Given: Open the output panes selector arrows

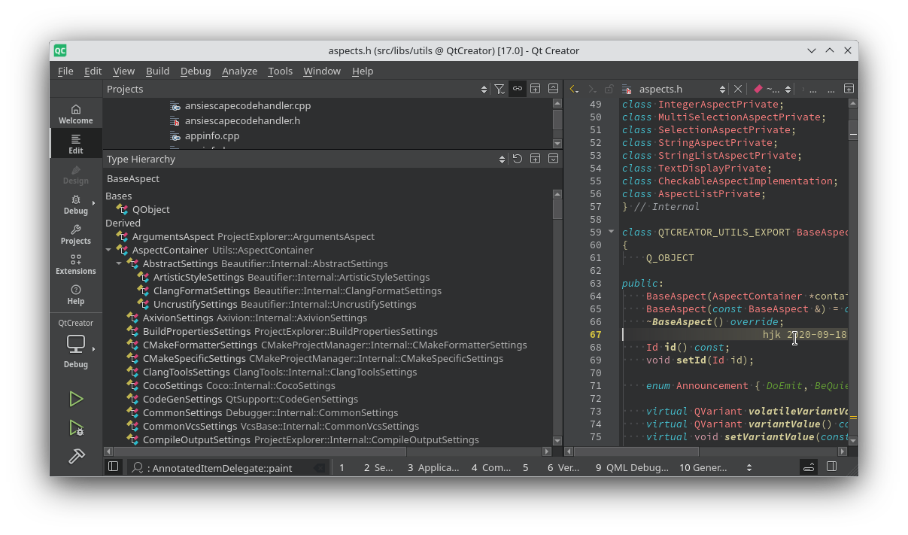Looking at the screenshot, I should [x=749, y=467].
